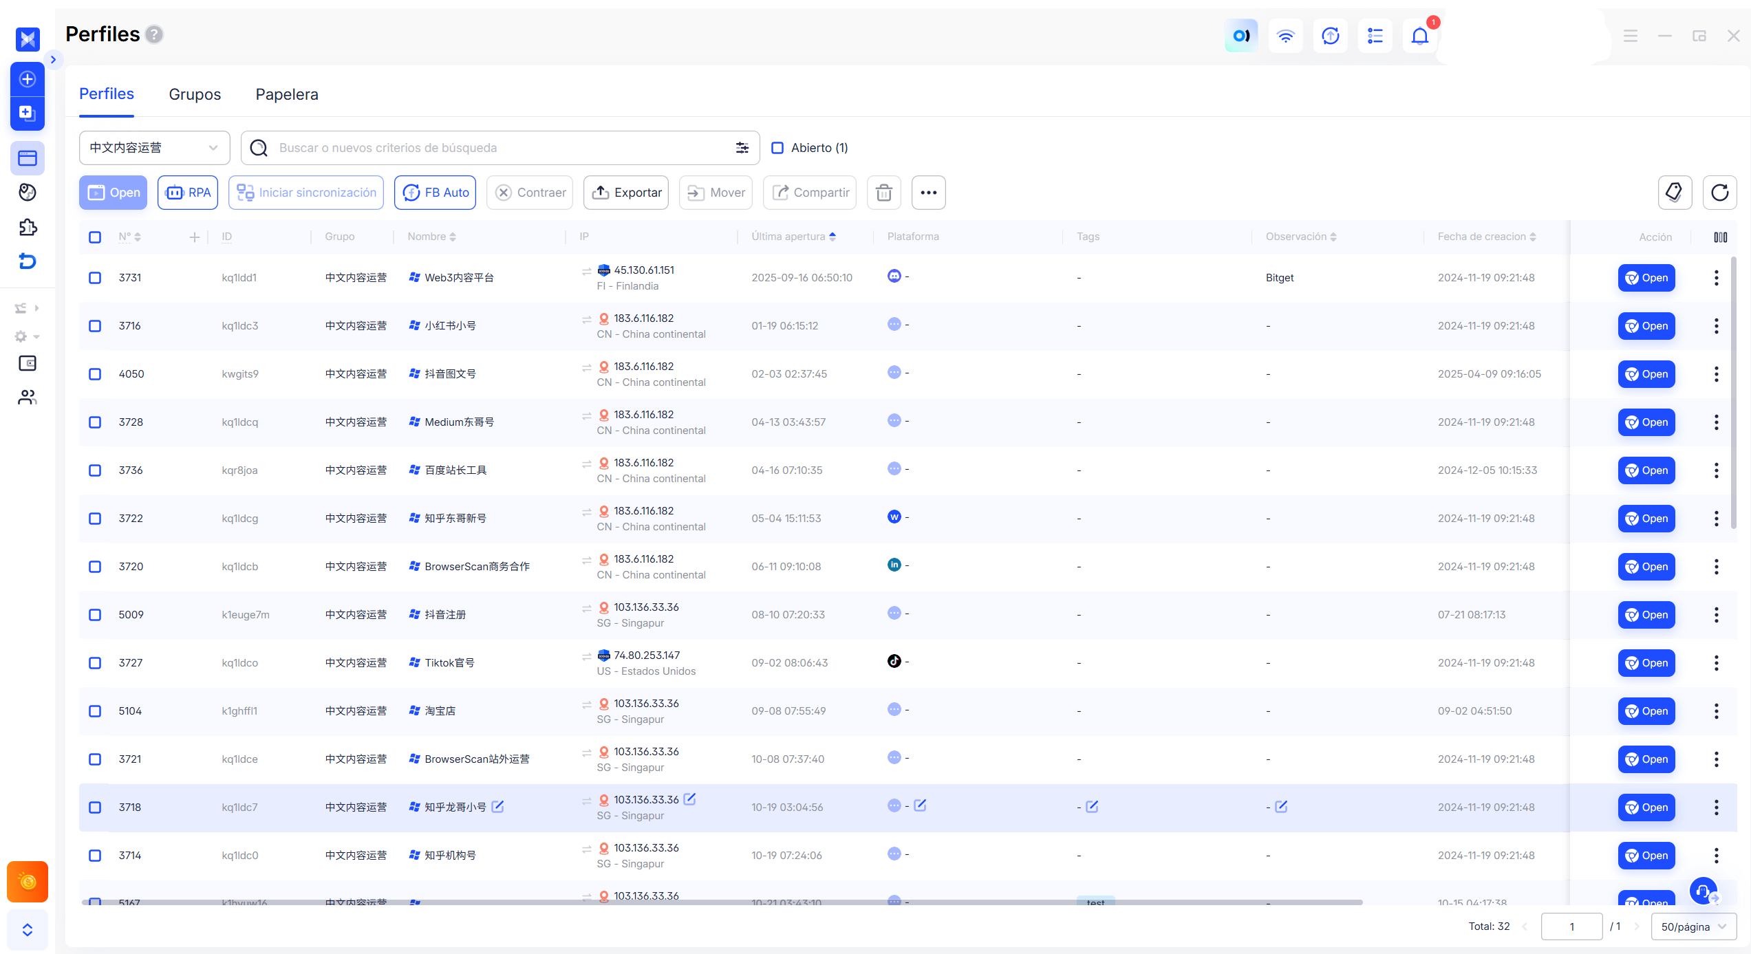Open the network wifi status icon
Image resolution: width=1751 pixels, height=954 pixels.
[1286, 36]
